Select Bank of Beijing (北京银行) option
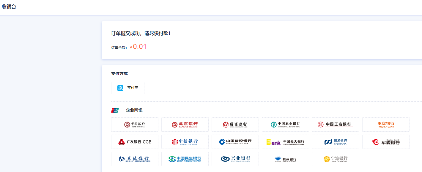422x172 pixels. (185, 125)
